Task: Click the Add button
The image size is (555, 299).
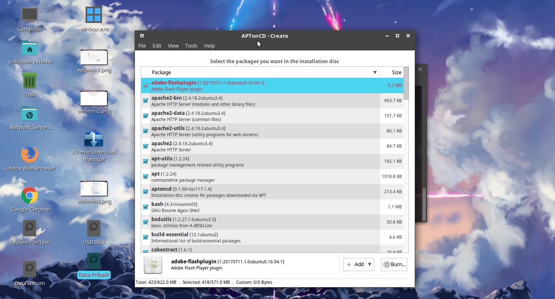Action: (356, 264)
